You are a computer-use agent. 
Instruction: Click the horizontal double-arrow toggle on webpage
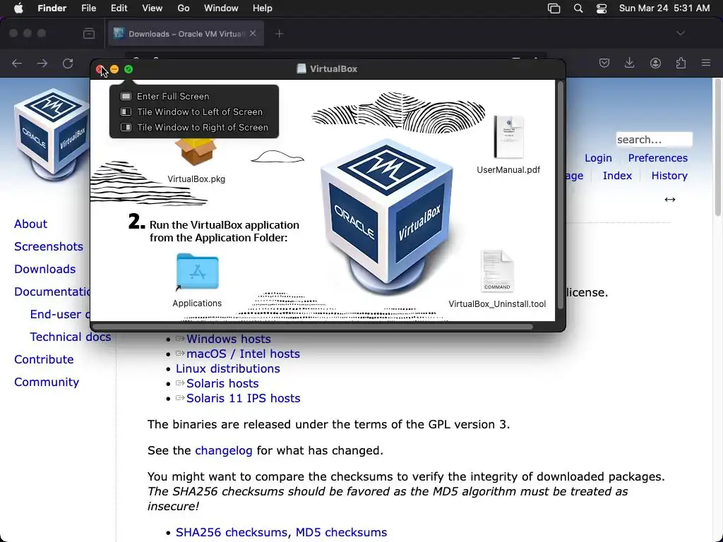pyautogui.click(x=670, y=200)
